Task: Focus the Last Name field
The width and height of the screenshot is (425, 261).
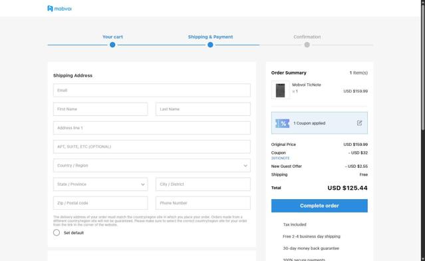Action: click(x=203, y=109)
